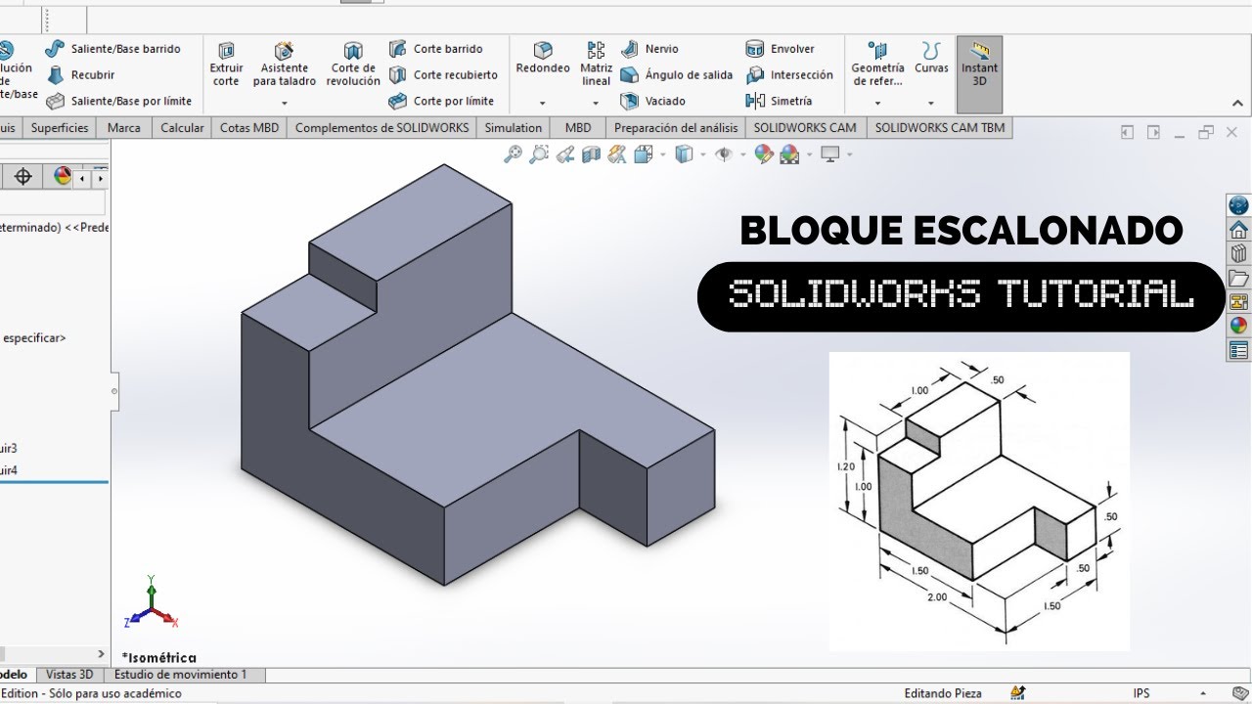This screenshot has width=1252, height=704.
Task: Select the Intersección tool
Action: click(x=789, y=75)
